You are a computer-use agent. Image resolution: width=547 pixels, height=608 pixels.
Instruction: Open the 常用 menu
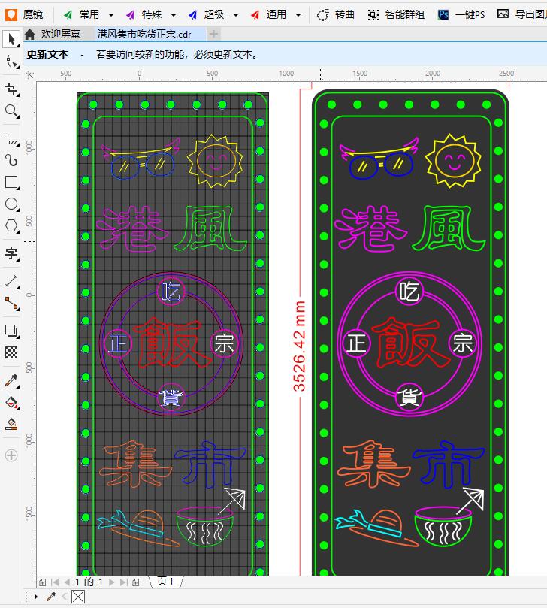(83, 15)
